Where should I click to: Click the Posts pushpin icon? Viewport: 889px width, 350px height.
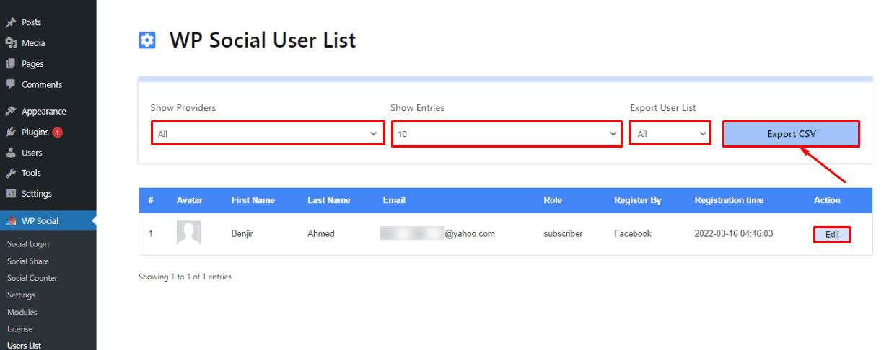11,23
